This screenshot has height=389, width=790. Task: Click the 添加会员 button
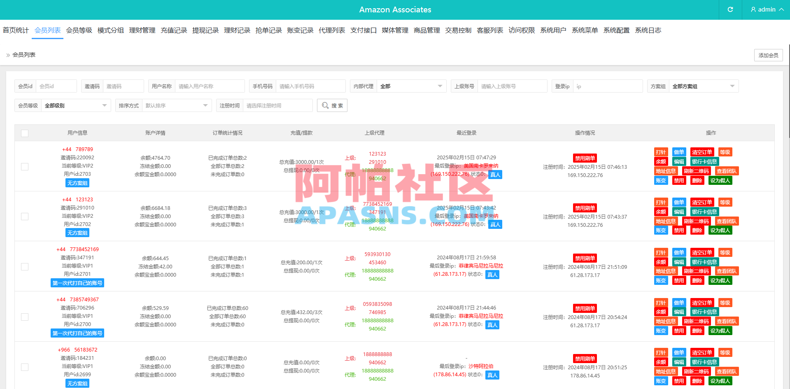click(x=768, y=55)
